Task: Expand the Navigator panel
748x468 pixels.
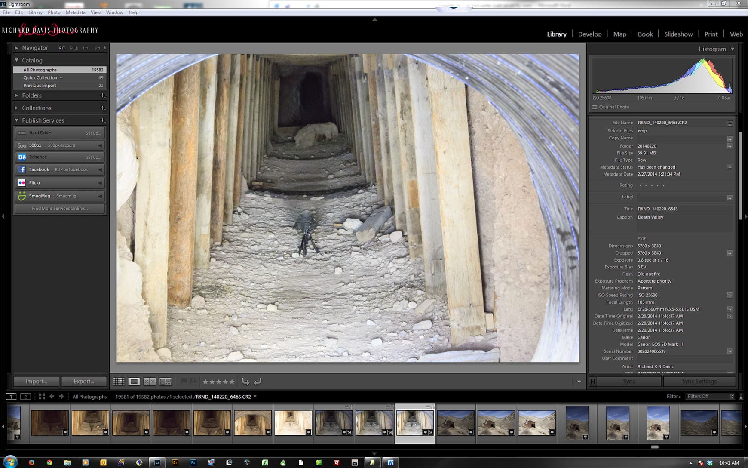Action: 16,48
